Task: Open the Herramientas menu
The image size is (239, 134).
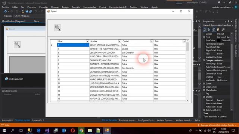Action: pyautogui.click(x=90, y=7)
